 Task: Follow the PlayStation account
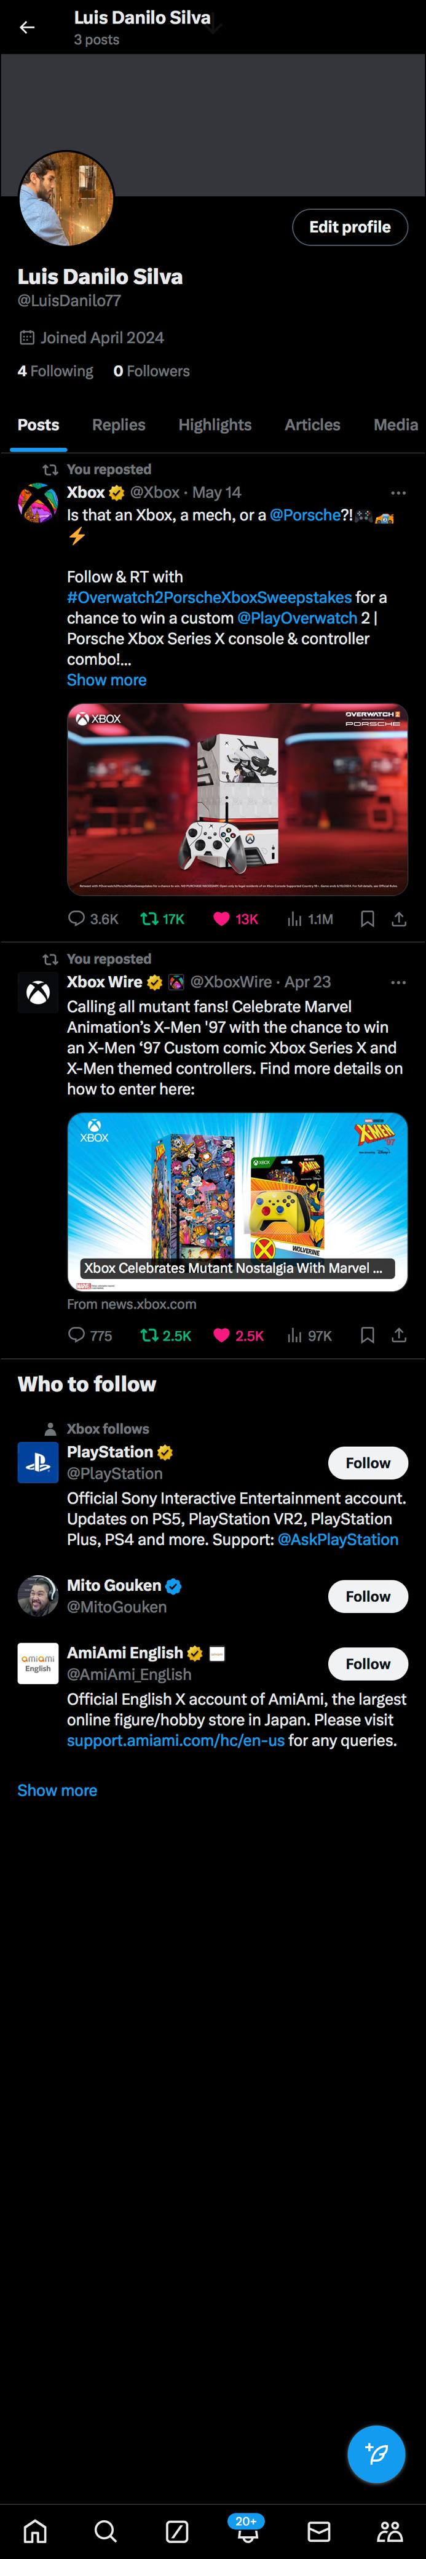368,1462
